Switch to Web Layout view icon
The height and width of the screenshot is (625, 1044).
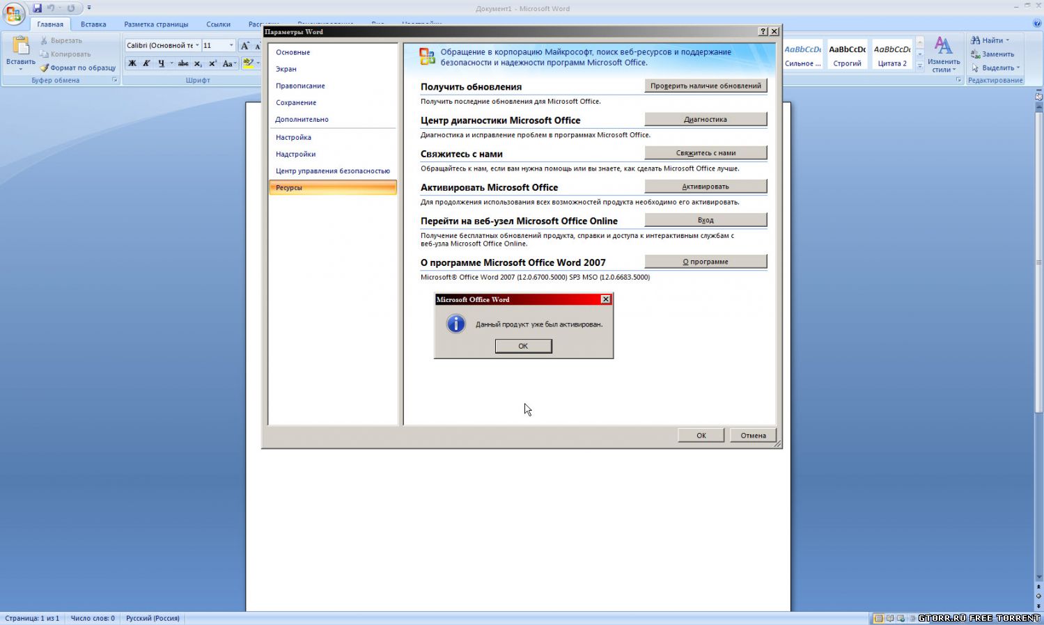[901, 618]
